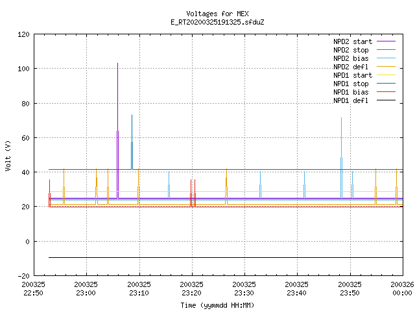Click the 60 y-axis tick label
This screenshot has height=311, width=415.
click(25, 138)
